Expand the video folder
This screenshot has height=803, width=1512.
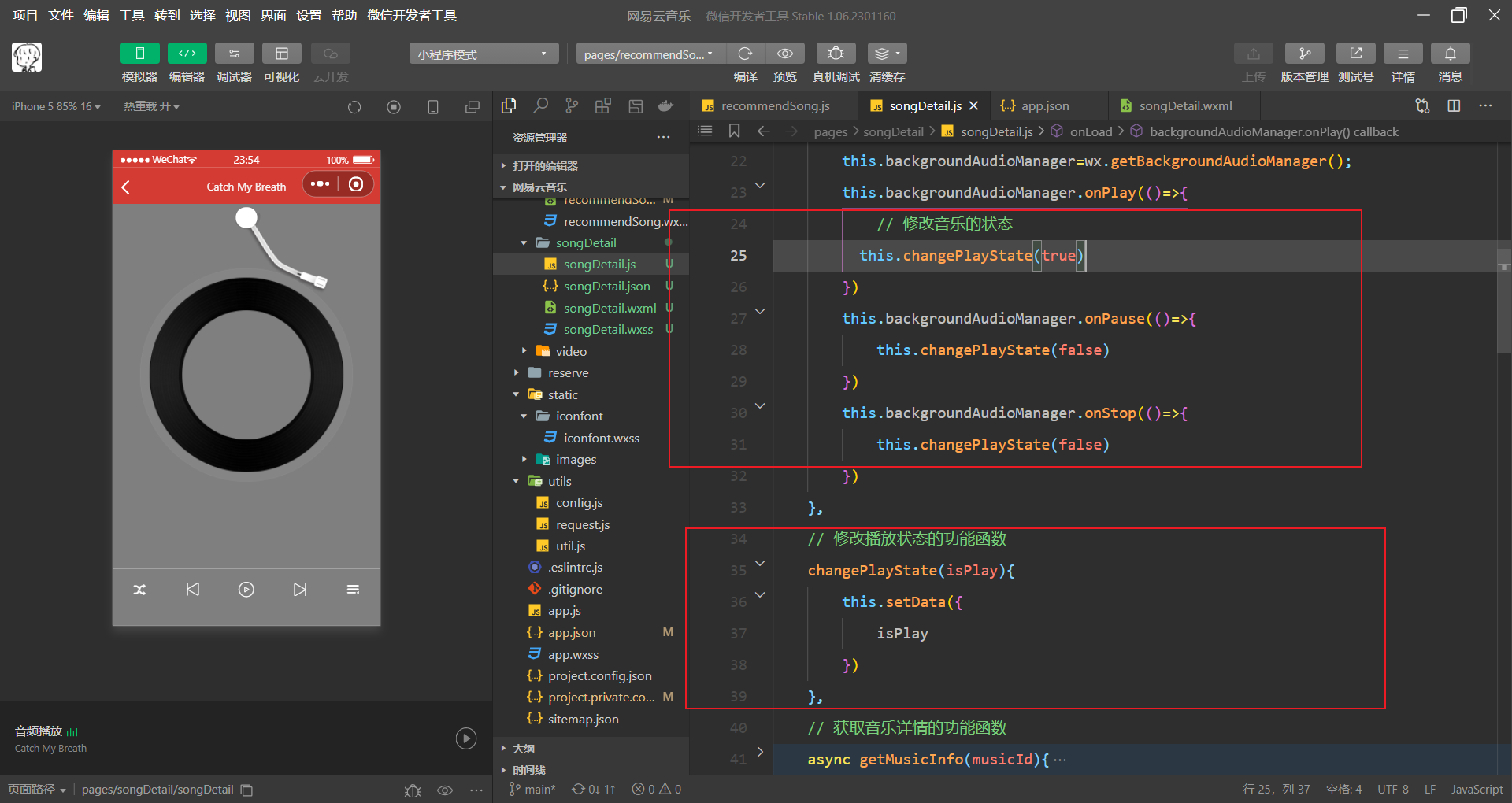click(591, 351)
